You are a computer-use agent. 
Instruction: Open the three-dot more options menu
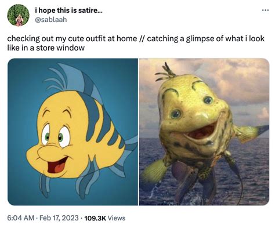pos(265,10)
